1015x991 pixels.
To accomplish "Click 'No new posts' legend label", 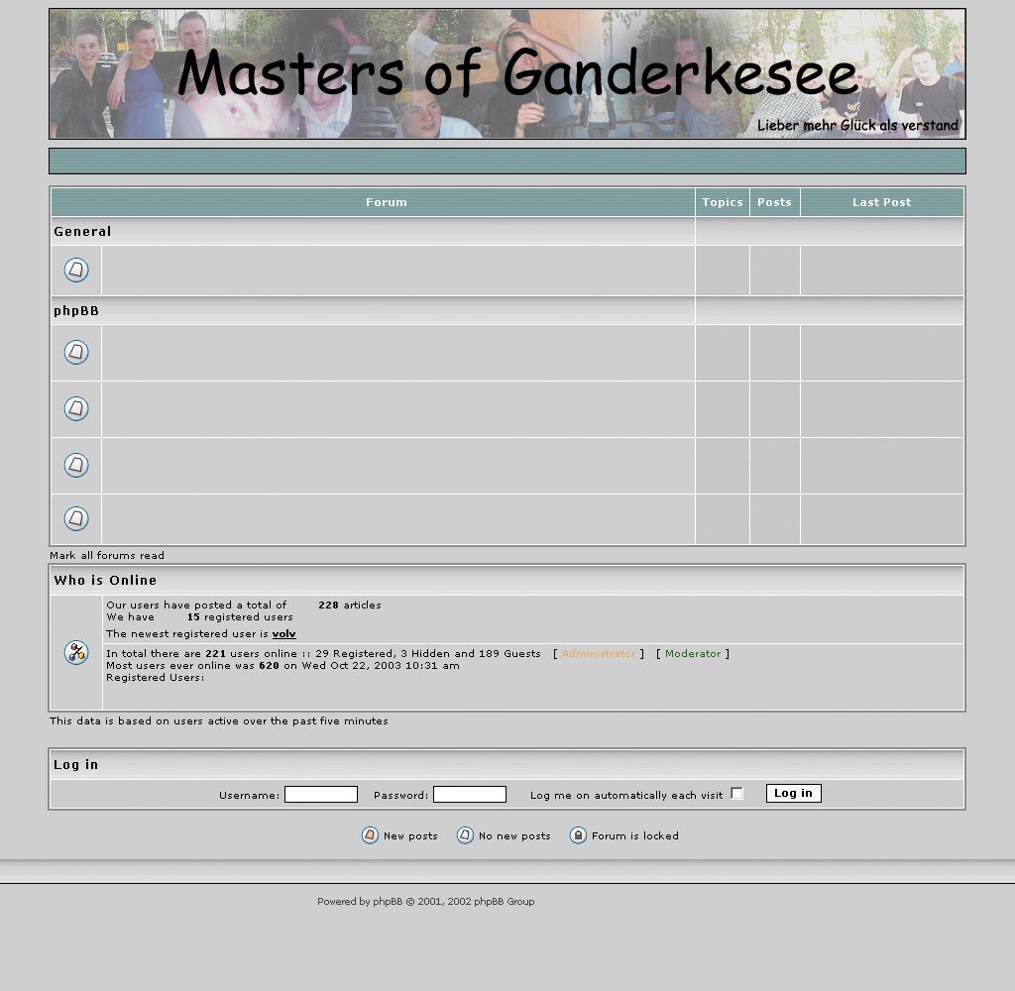I will [x=514, y=835].
